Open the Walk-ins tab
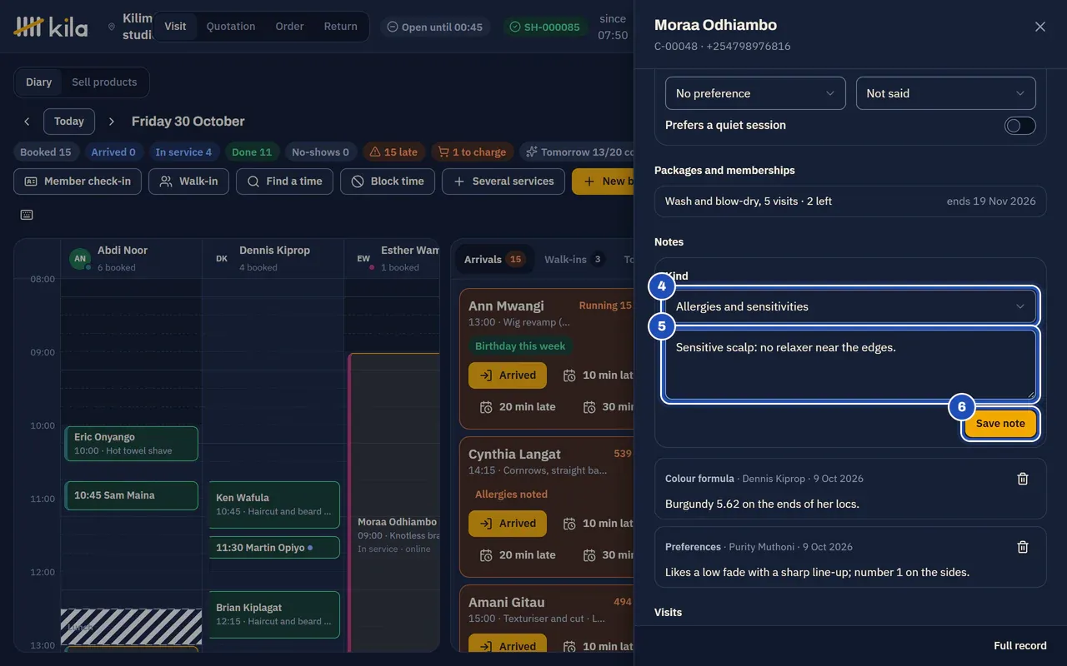The height and width of the screenshot is (666, 1067). pos(574,260)
